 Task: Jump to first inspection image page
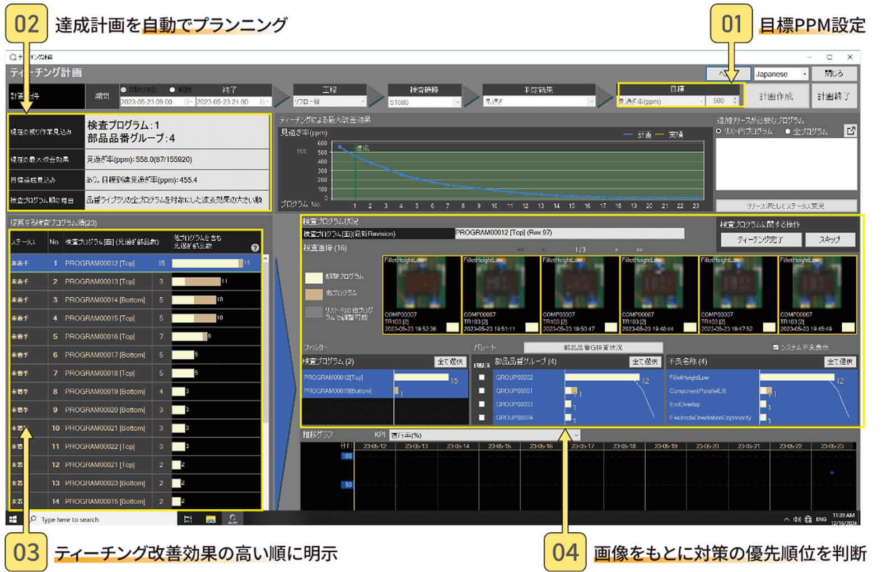tap(521, 250)
